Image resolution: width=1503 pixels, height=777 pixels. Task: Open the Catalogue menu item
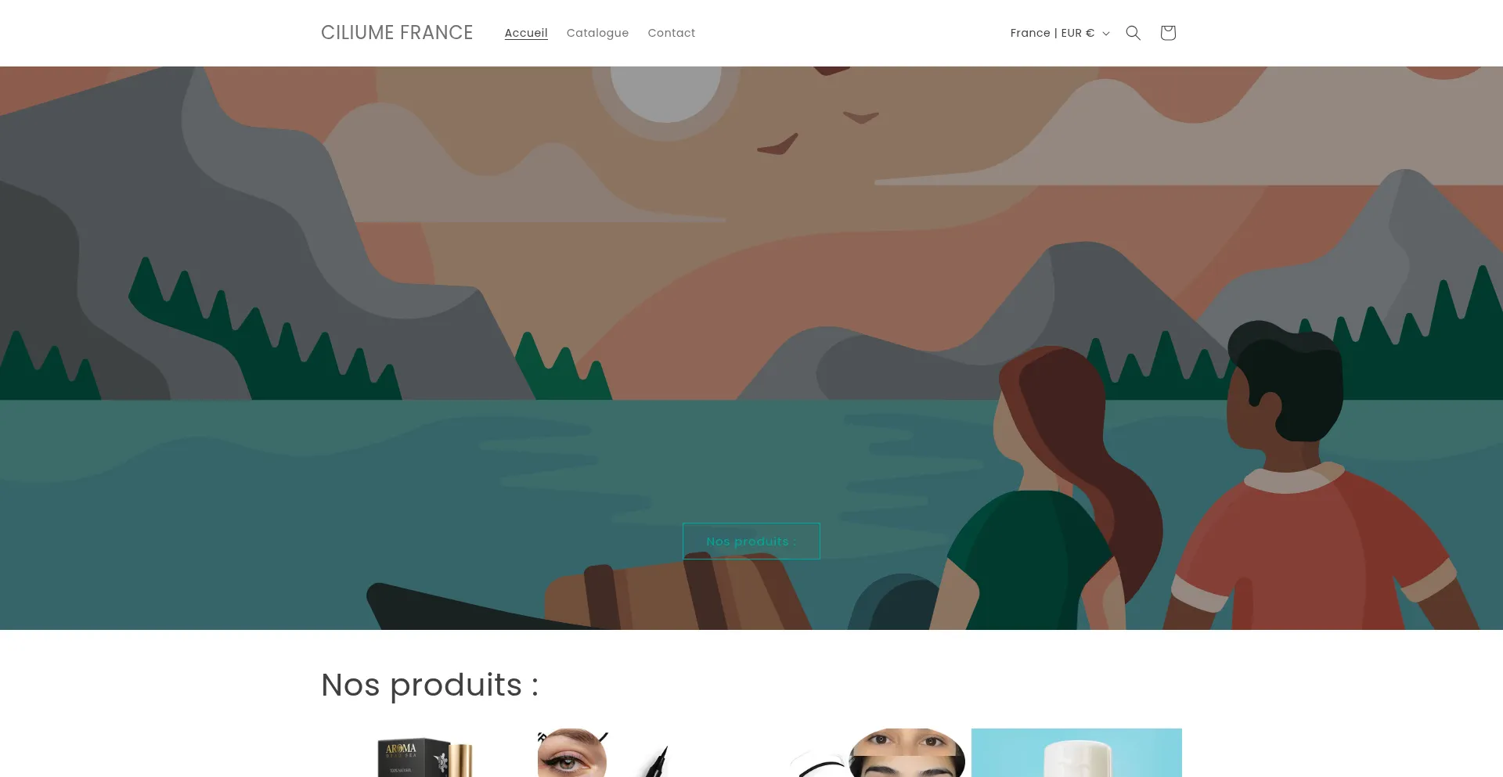pyautogui.click(x=597, y=33)
